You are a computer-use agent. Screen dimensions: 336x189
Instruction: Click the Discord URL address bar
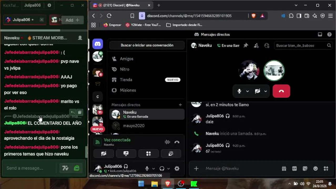(x=189, y=16)
